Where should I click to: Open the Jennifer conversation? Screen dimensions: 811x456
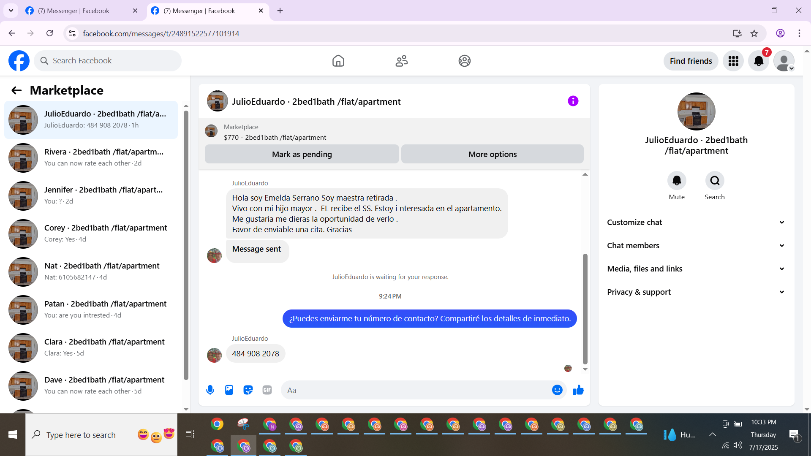coord(91,196)
